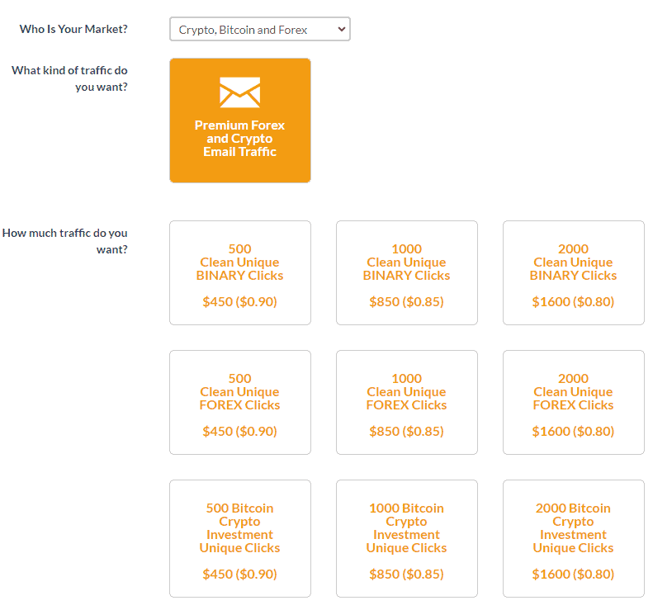
Task: Click the 'Who Is Your Market?' label
Action: 73,29
